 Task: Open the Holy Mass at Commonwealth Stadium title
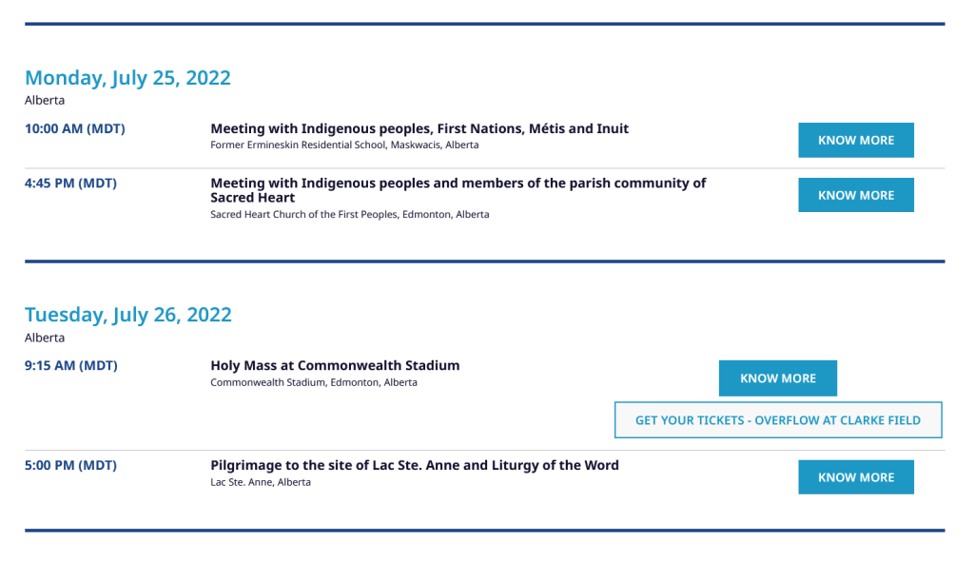(x=335, y=365)
